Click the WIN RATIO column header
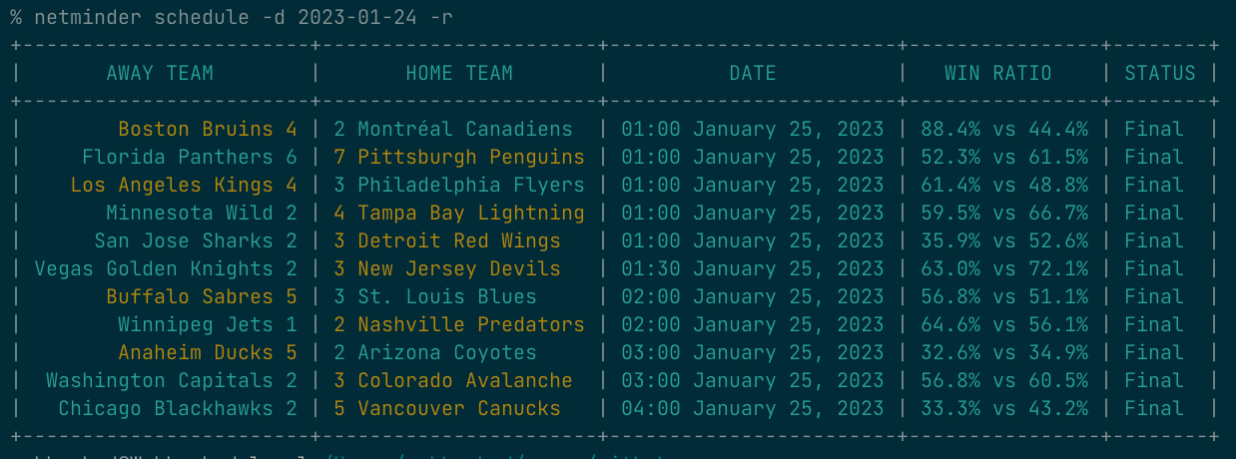 pyautogui.click(x=998, y=73)
